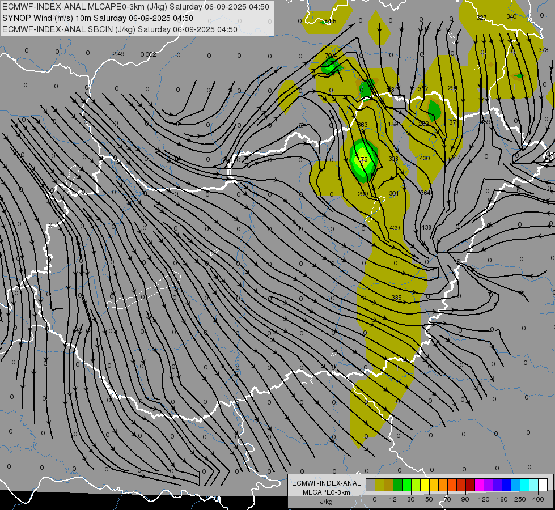Screen dimensions: 555x510
Task: Click the SBCIN title line
Action: [x=120, y=29]
